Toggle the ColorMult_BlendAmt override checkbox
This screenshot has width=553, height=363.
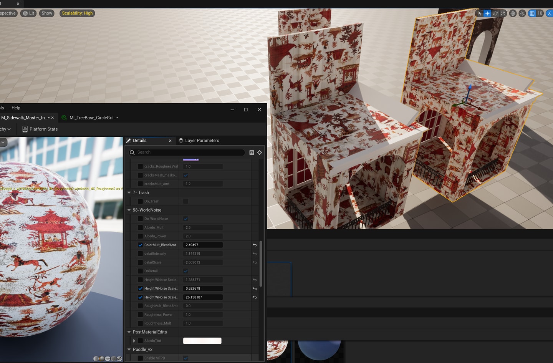point(140,245)
